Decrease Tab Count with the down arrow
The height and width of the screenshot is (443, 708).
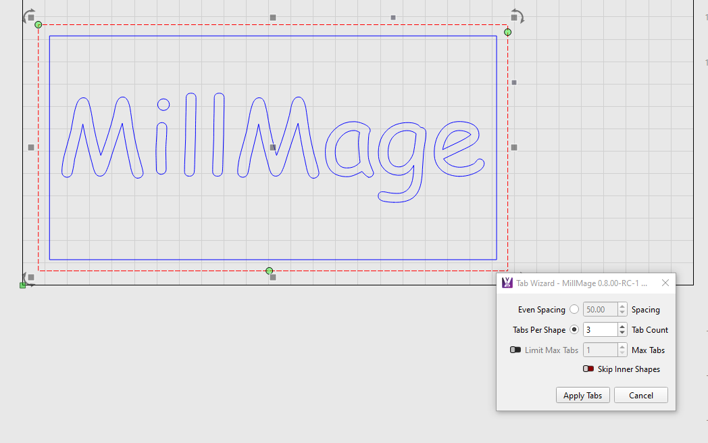coord(622,333)
